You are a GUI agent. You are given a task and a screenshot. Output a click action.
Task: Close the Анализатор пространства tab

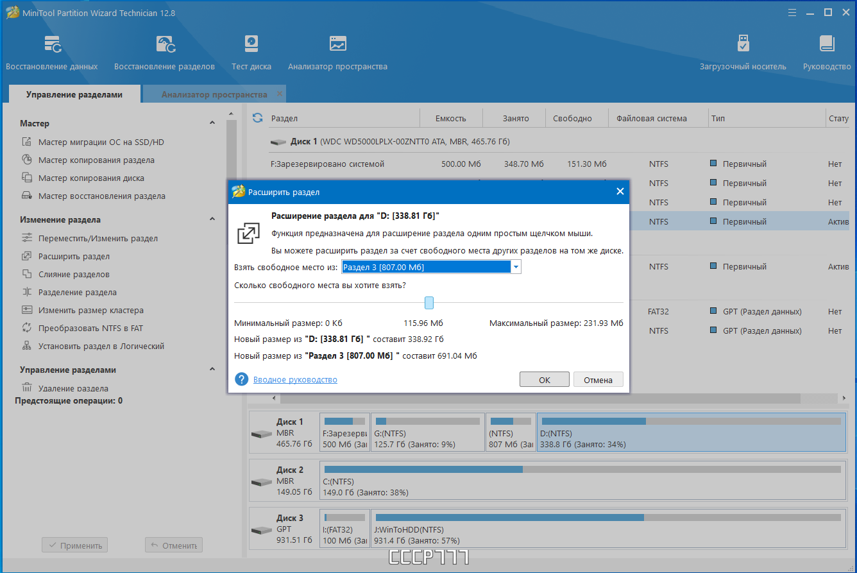pos(279,94)
